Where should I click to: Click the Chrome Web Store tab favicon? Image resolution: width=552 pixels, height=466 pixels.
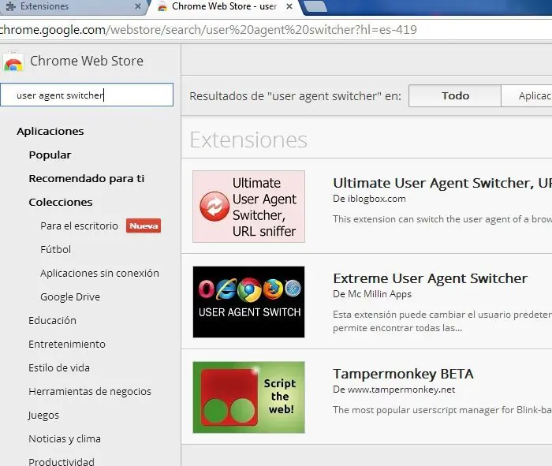click(x=162, y=6)
